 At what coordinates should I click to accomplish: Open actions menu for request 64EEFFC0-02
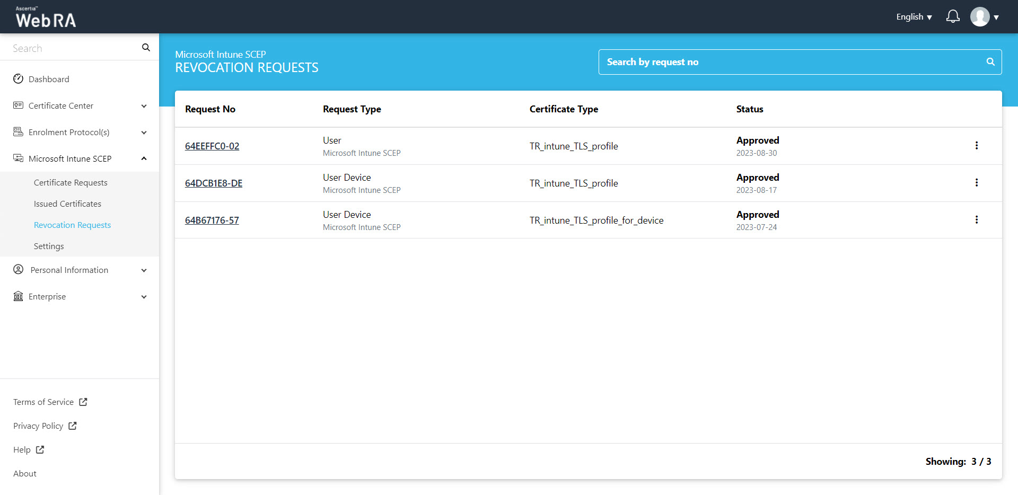click(x=976, y=146)
